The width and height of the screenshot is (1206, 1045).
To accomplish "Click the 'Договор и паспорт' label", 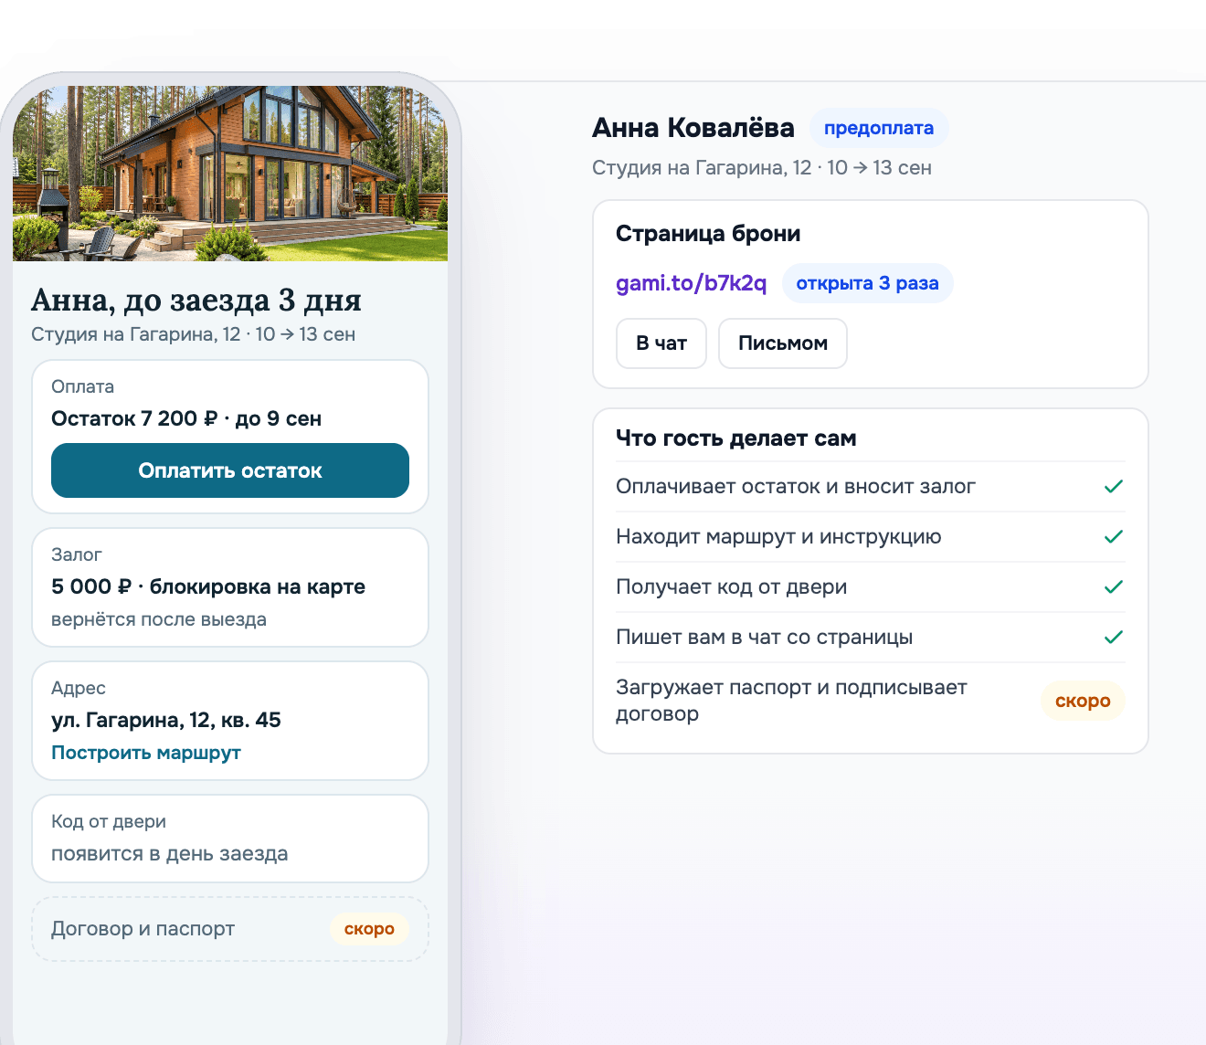I will [x=143, y=929].
